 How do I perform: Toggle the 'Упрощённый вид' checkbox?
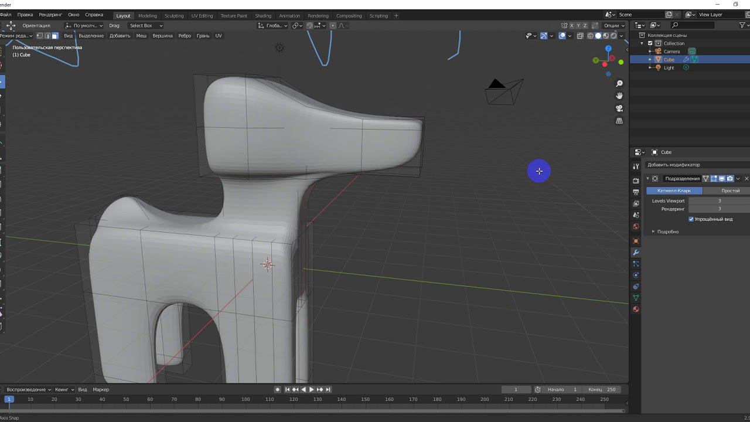691,219
